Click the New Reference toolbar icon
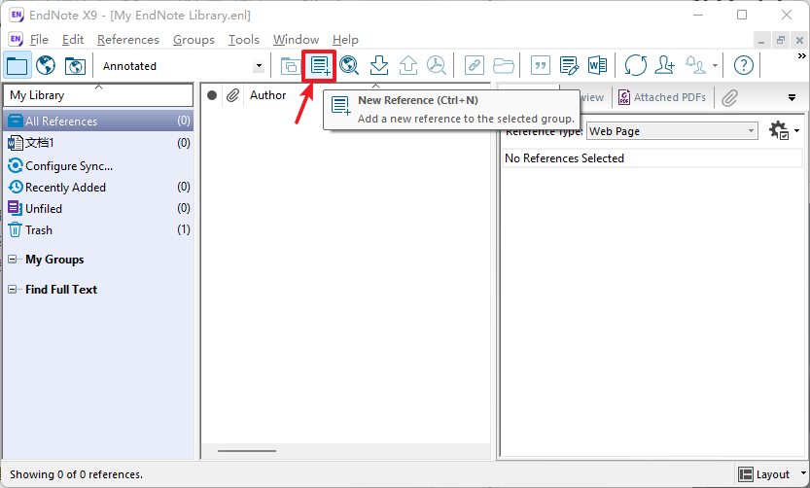810x488 pixels. [x=320, y=65]
